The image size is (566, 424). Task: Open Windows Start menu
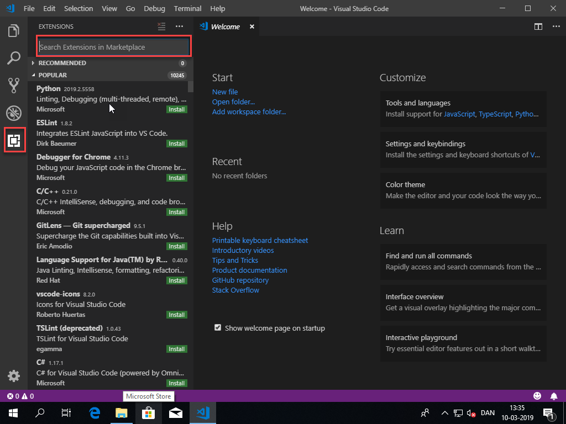click(x=13, y=413)
